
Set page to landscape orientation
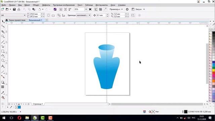click(x=53, y=15)
